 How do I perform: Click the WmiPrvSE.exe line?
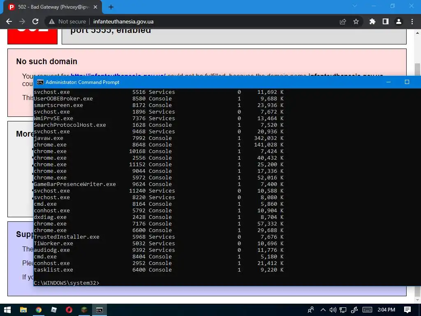(158, 118)
